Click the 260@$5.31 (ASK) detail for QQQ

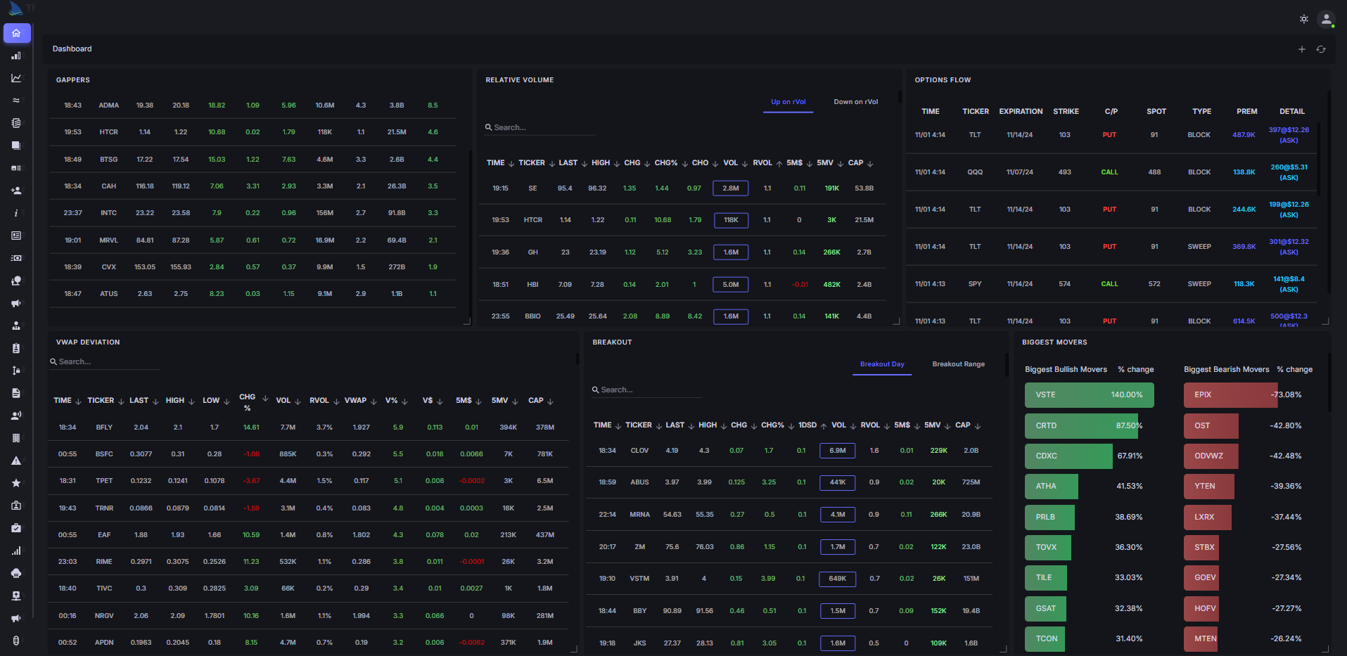[x=1289, y=172]
